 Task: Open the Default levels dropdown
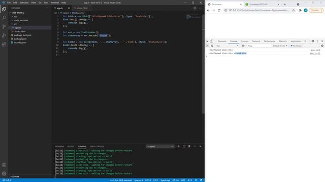280,46
